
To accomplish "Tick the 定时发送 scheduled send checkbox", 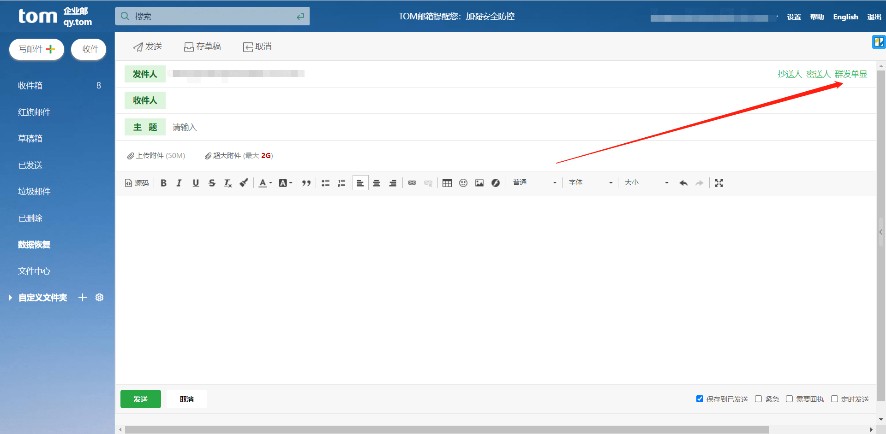I will (834, 399).
